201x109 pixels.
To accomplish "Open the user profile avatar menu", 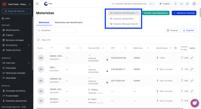I will click(195, 4).
